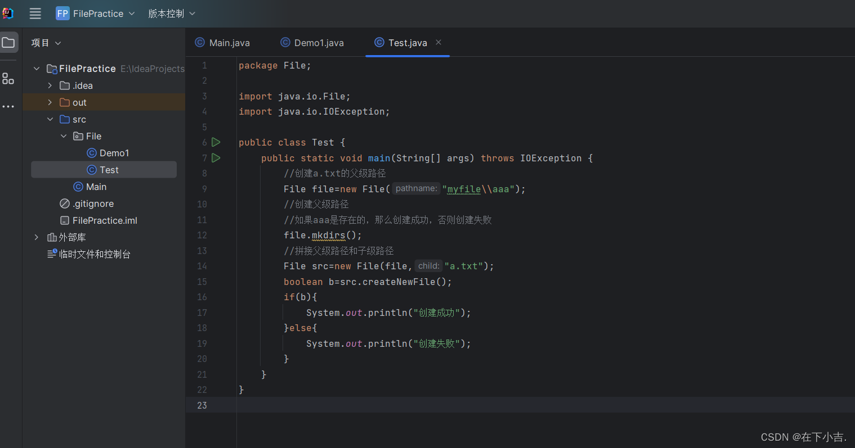Screen dimensions: 855x448
Task: Switch to the Main.java tab
Action: click(x=222, y=43)
